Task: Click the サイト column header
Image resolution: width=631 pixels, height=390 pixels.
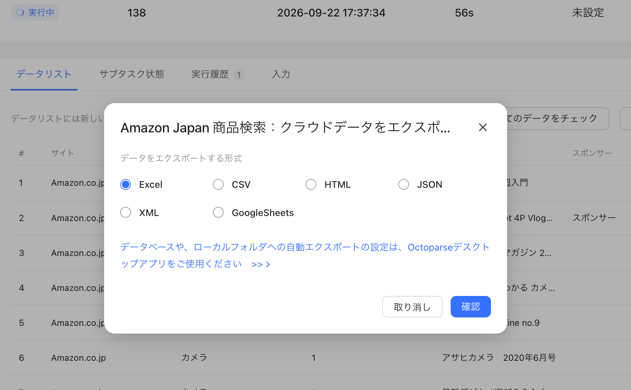Action: 62,153
